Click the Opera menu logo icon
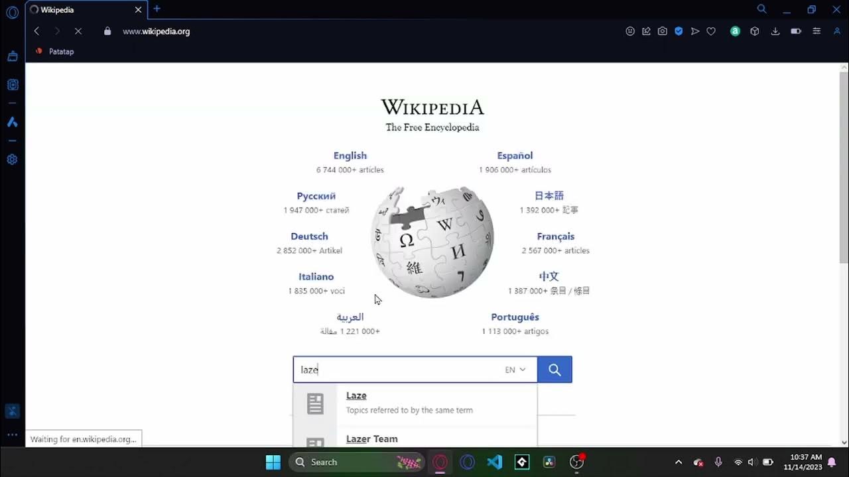Image resolution: width=849 pixels, height=477 pixels. (x=12, y=12)
